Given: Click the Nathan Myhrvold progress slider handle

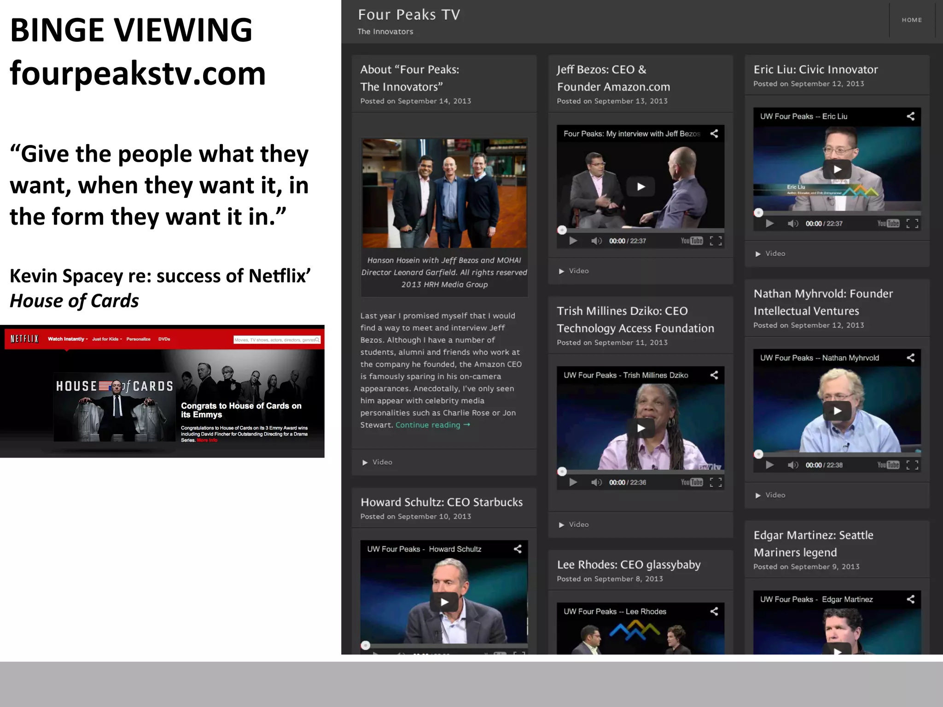Looking at the screenshot, I should click(x=758, y=454).
